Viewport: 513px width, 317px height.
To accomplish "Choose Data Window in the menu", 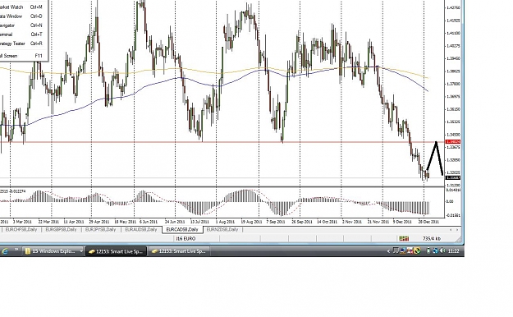I will [x=24, y=16].
